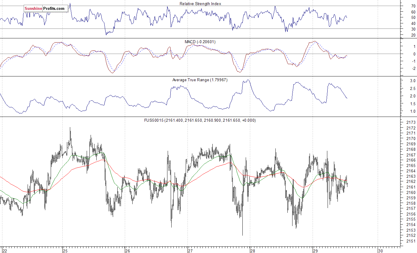Click the SunshineProfits.com logo
This screenshot has width=417, height=253.
46,8
